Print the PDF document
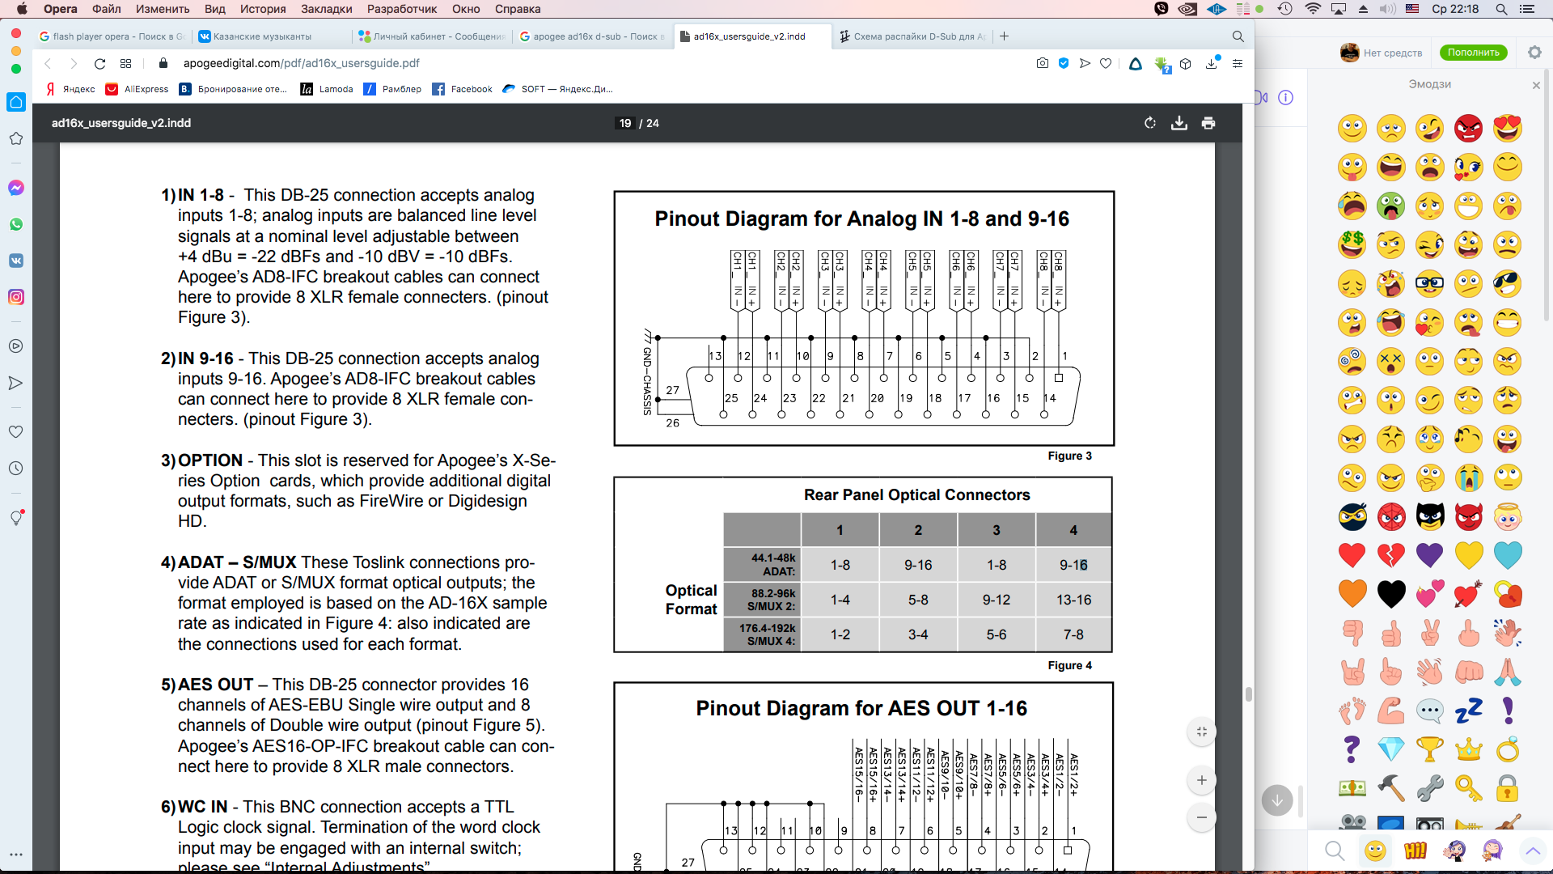Viewport: 1553px width, 874px height. pos(1208,123)
